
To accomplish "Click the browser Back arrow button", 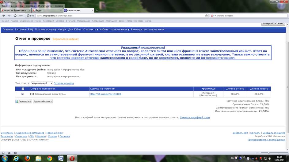I will click(x=4, y=15).
